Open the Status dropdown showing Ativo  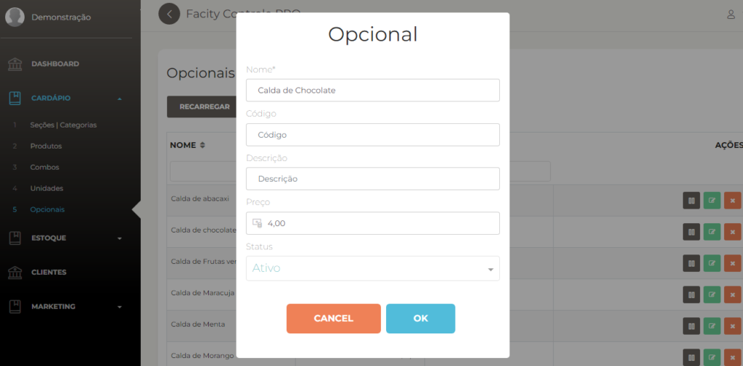point(373,268)
